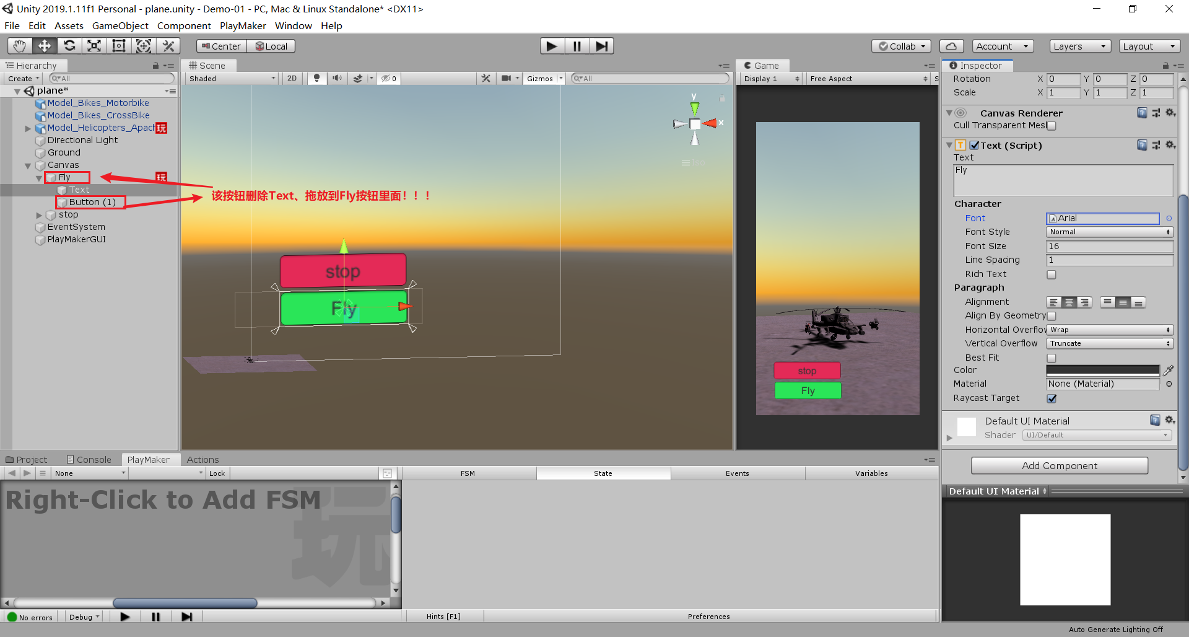The height and width of the screenshot is (637, 1189).
Task: Toggle Best Fit for the text
Action: click(1051, 358)
